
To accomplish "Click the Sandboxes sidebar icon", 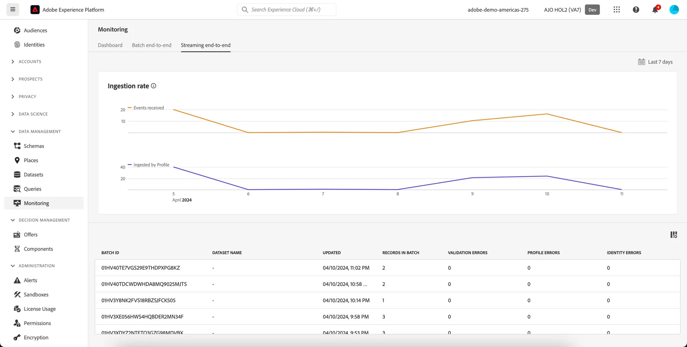I will [x=17, y=295].
